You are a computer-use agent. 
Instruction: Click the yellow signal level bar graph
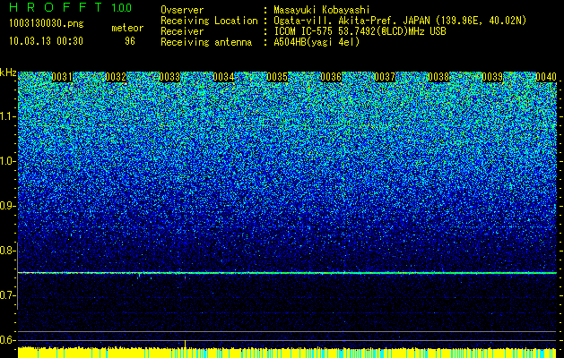[287, 353]
